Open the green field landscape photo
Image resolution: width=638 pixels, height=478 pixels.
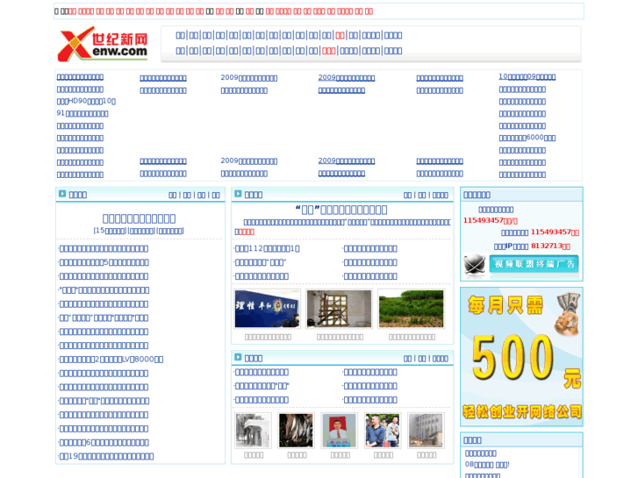412,309
